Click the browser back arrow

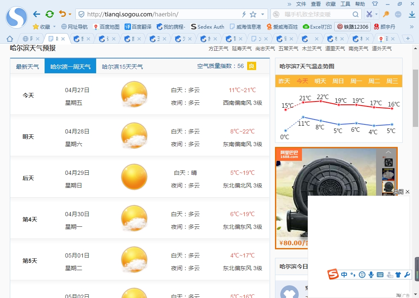pyautogui.click(x=36, y=14)
